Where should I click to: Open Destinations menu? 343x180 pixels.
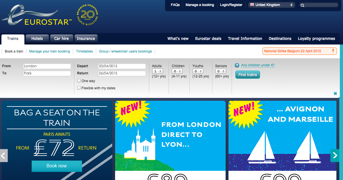pos(280,39)
